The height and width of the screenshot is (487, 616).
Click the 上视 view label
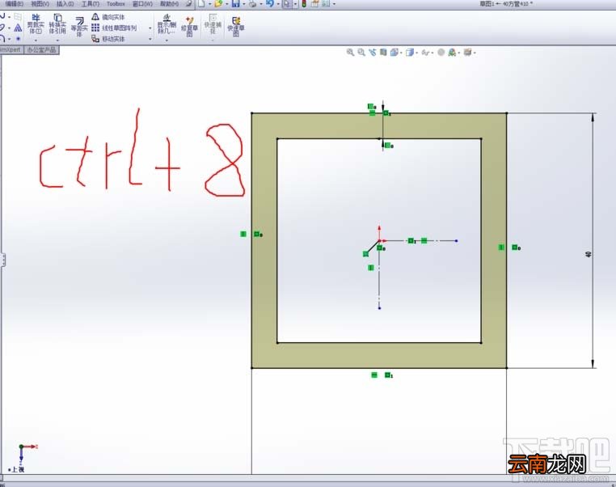click(x=18, y=470)
